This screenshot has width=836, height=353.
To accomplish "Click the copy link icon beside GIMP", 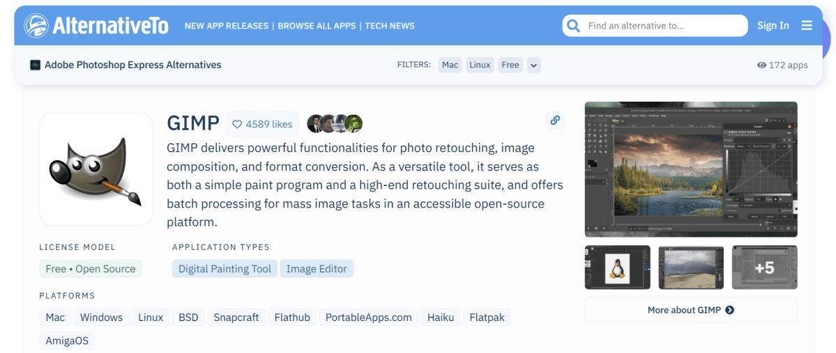I will point(555,120).
